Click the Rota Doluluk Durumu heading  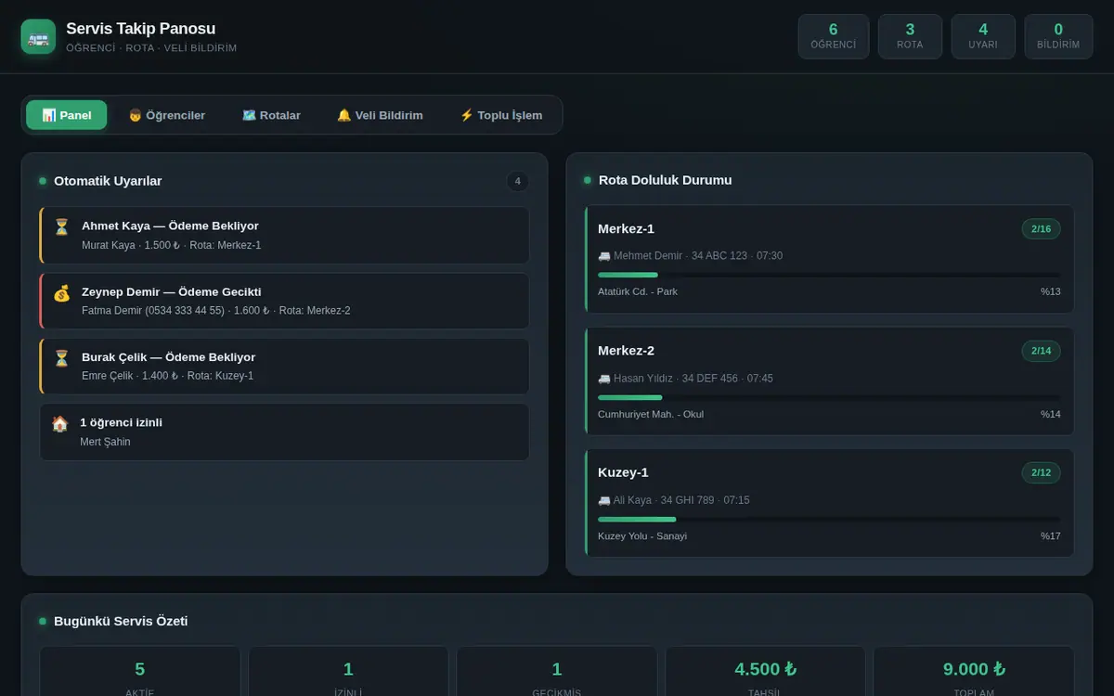[665, 180]
